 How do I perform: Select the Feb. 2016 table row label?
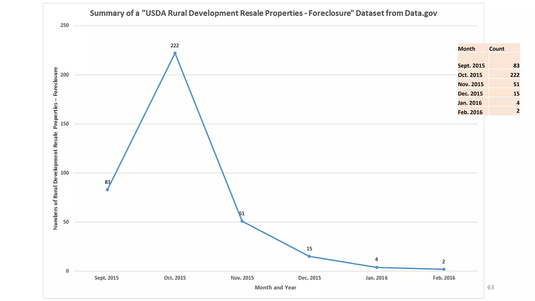pyautogui.click(x=470, y=112)
